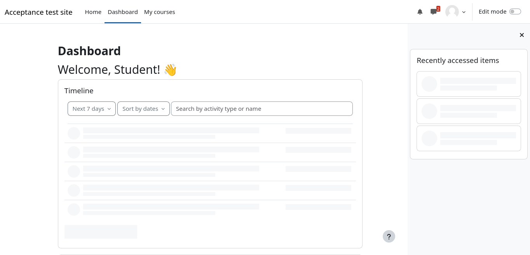Toggle the Edit mode switch
530x255 pixels.
pos(515,12)
